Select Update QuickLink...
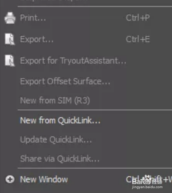 [x=56, y=140]
